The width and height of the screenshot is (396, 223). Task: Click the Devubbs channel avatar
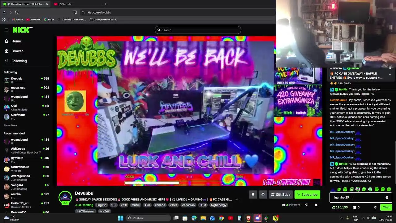coord(65,198)
